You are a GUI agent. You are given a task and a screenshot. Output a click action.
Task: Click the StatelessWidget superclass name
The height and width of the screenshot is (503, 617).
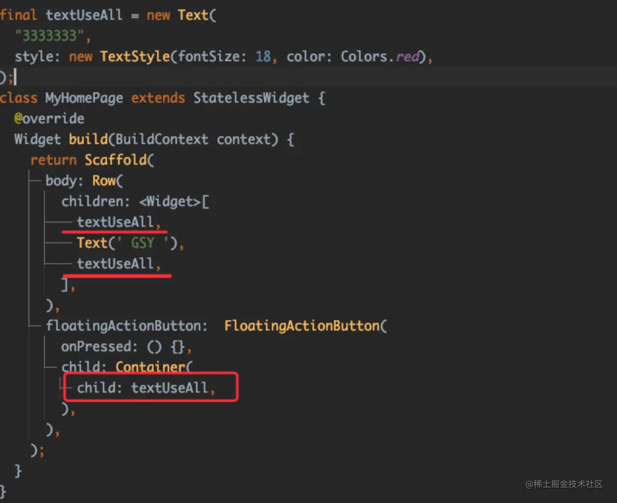(251, 98)
